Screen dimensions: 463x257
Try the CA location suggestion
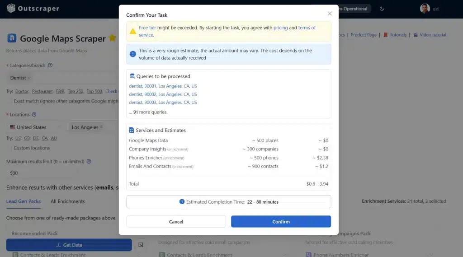(45, 138)
